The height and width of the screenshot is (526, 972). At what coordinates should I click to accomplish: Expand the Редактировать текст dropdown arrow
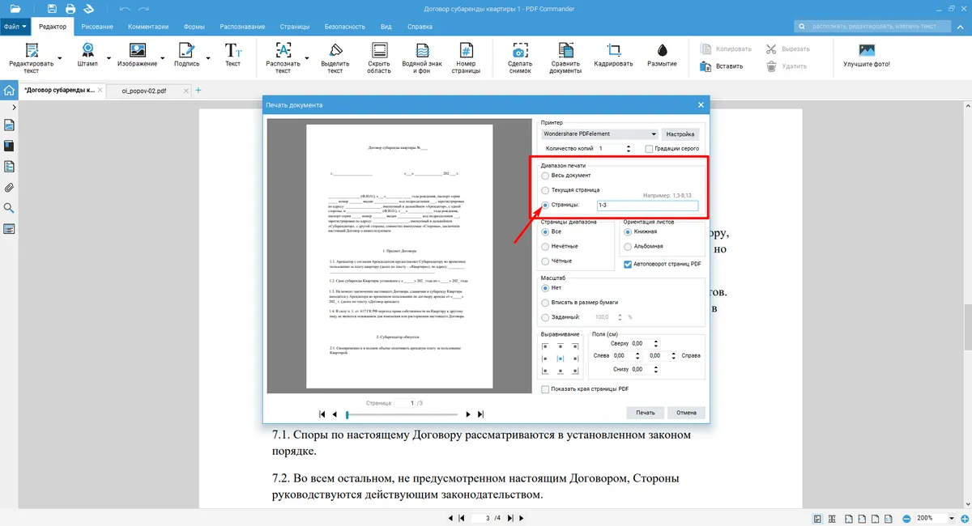tap(60, 58)
